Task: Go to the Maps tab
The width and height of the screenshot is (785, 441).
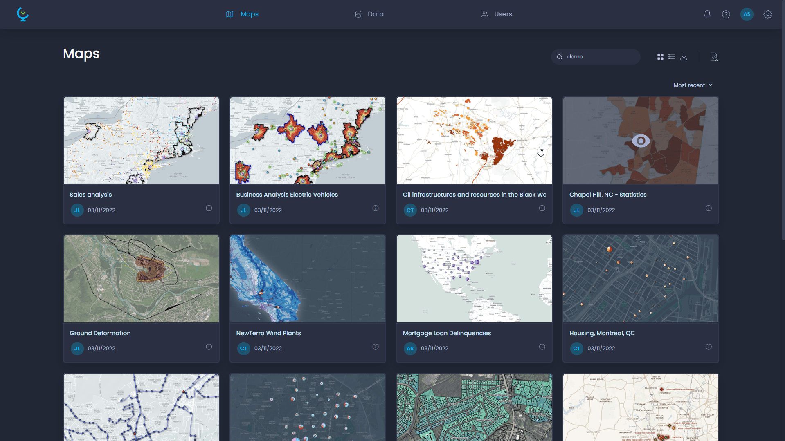Action: [242, 14]
